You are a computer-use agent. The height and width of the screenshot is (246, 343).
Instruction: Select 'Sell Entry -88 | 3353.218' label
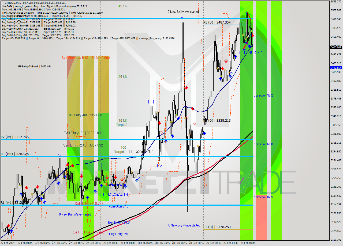click(x=85, y=115)
